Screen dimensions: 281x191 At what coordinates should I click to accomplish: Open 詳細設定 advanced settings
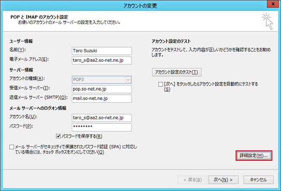pos(254,156)
